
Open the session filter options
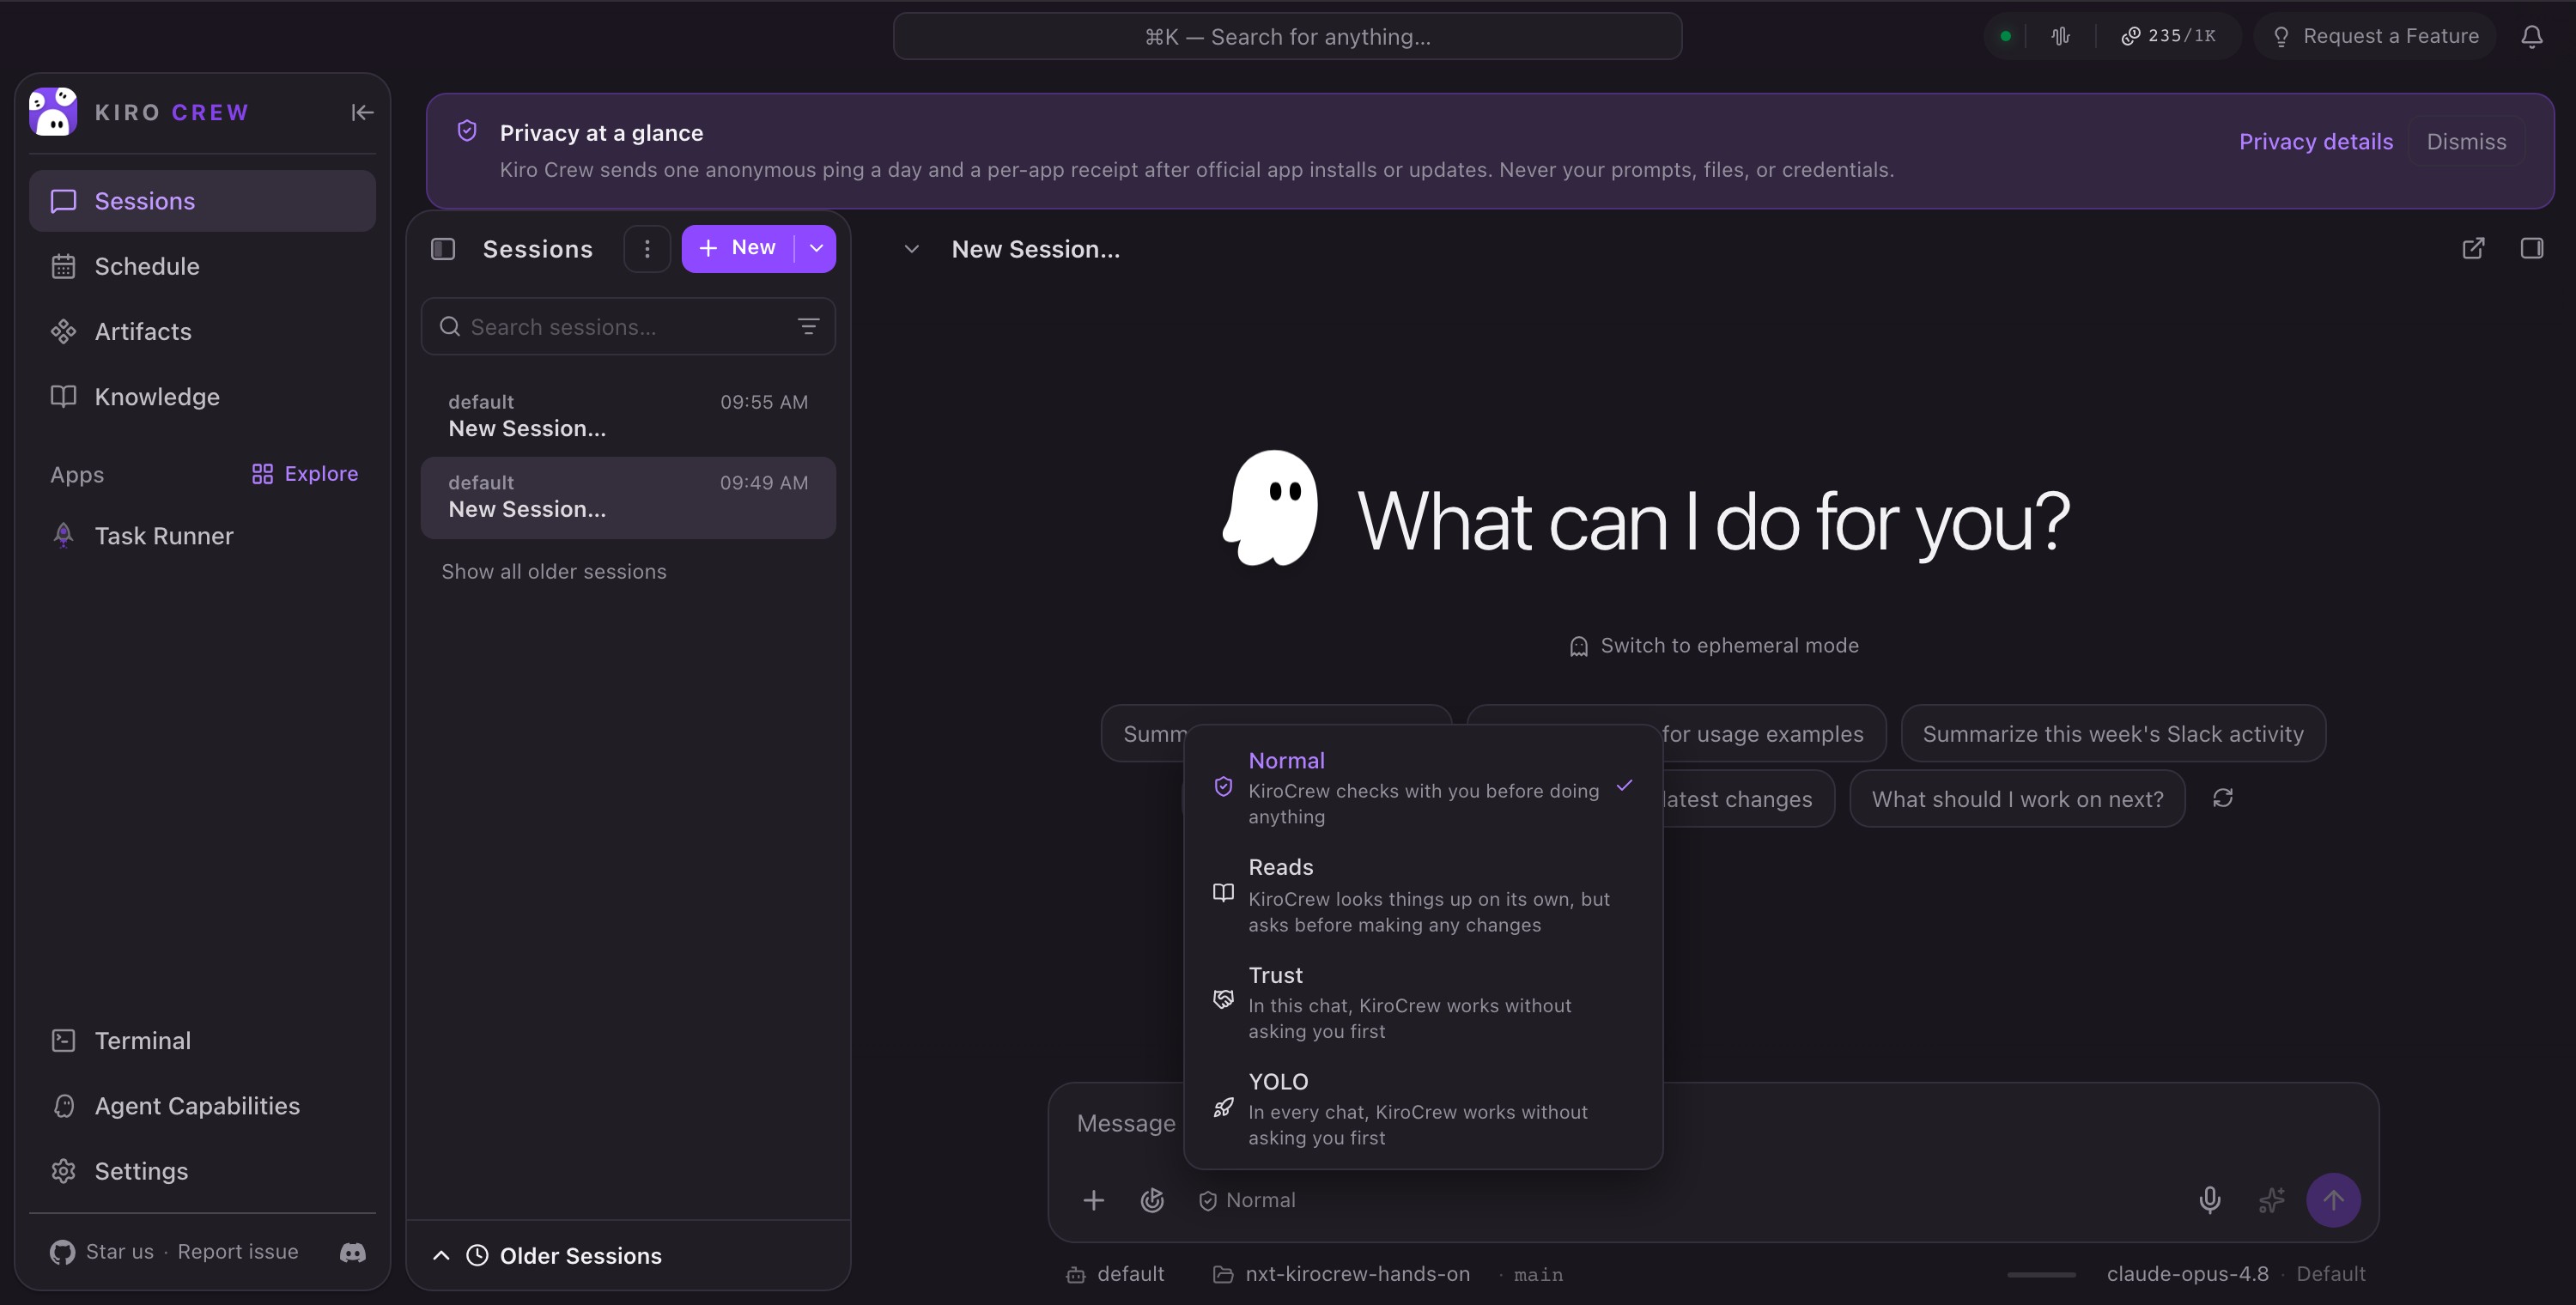click(808, 327)
